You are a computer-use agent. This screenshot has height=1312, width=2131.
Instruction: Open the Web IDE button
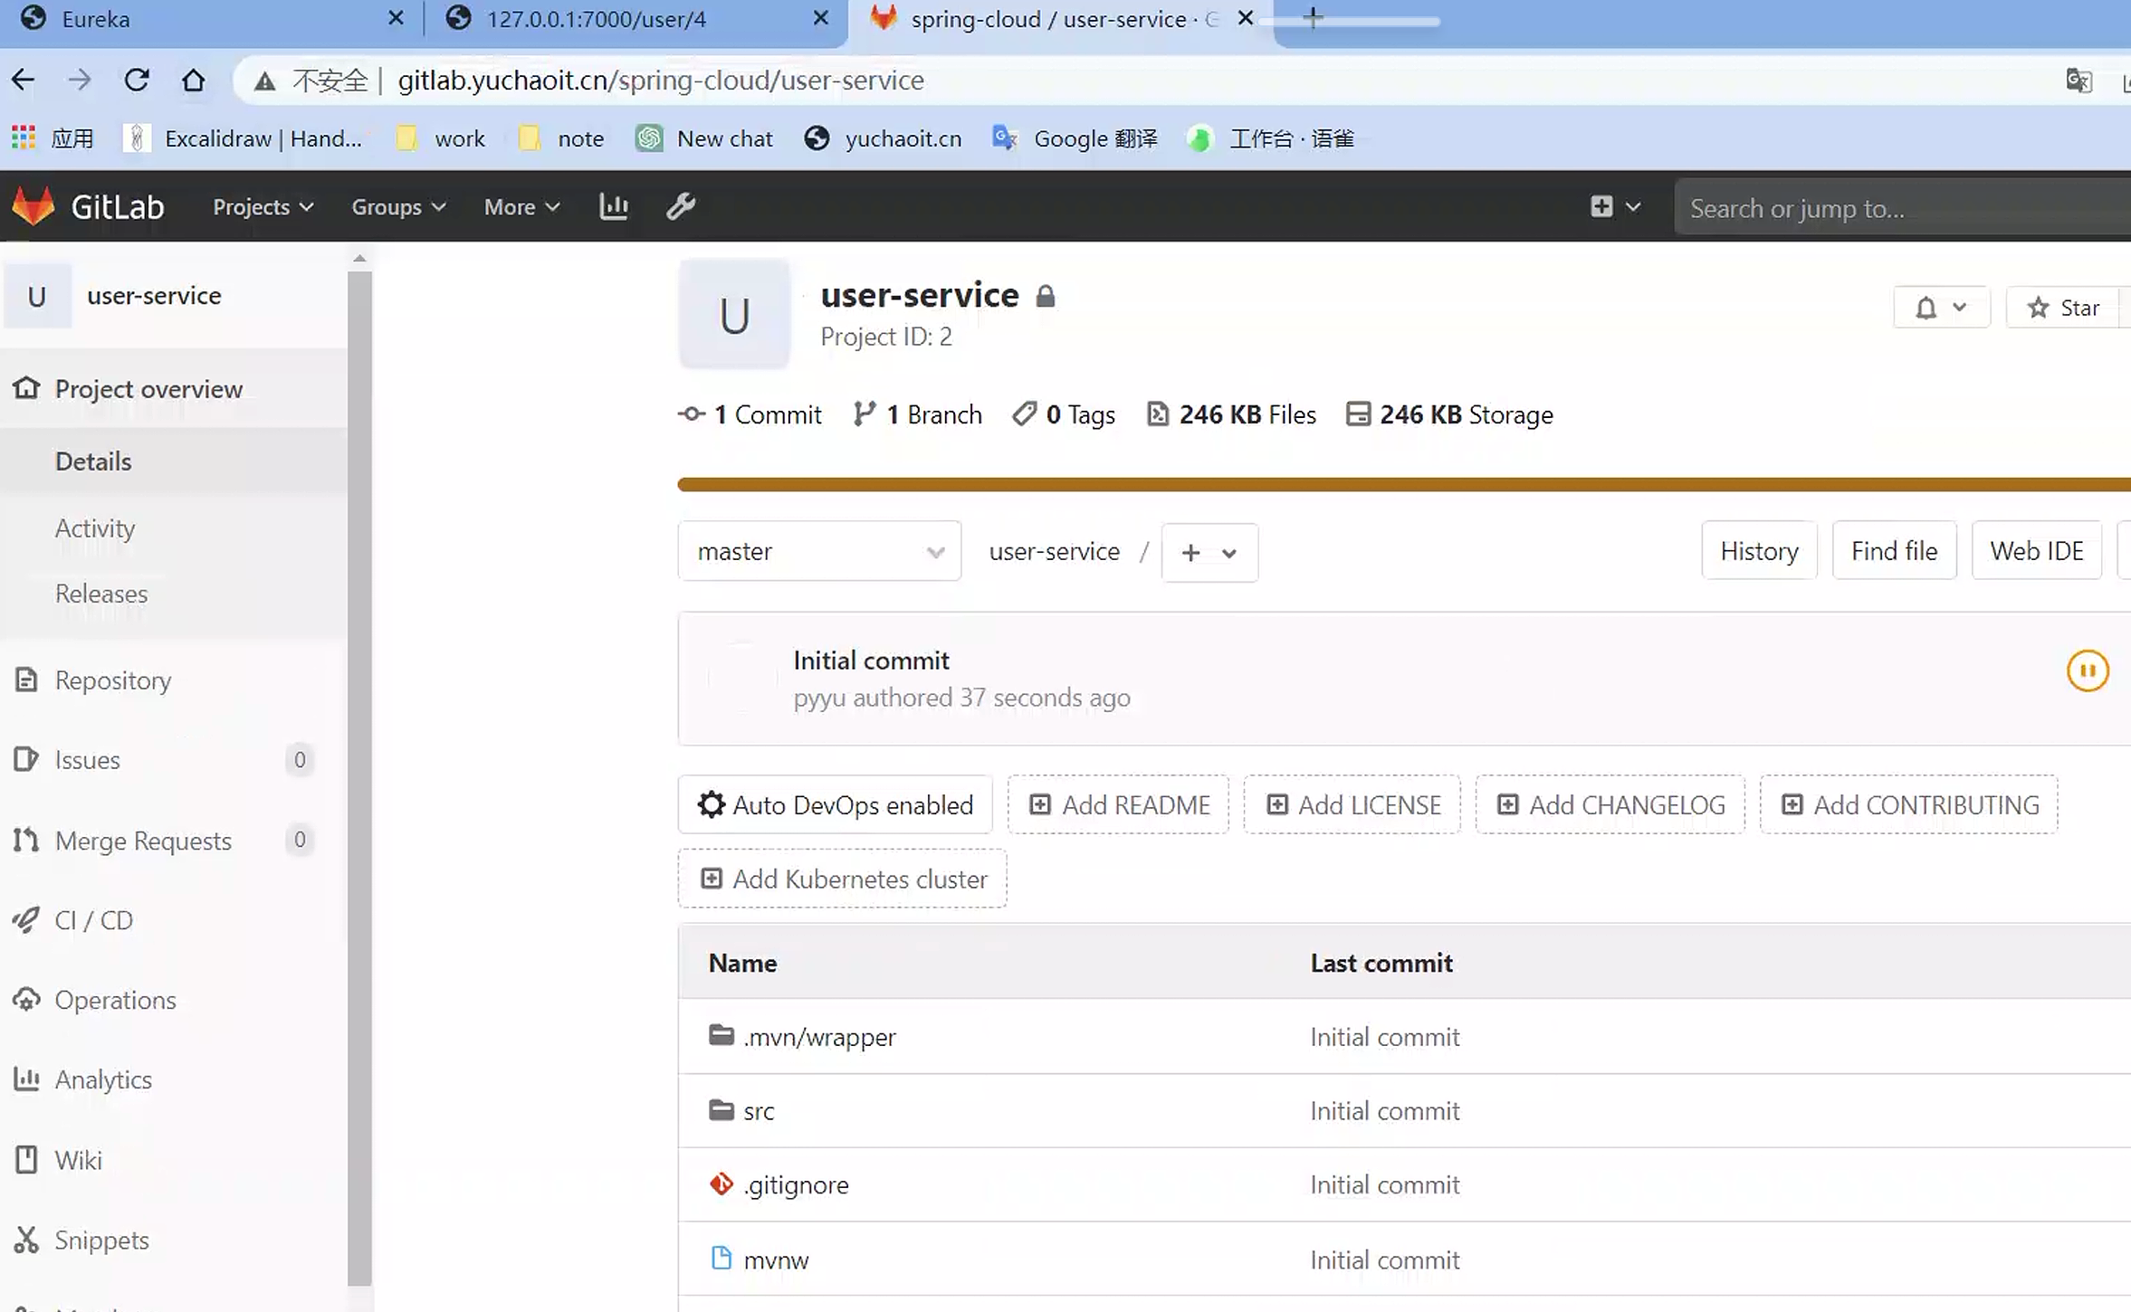pyautogui.click(x=2036, y=551)
